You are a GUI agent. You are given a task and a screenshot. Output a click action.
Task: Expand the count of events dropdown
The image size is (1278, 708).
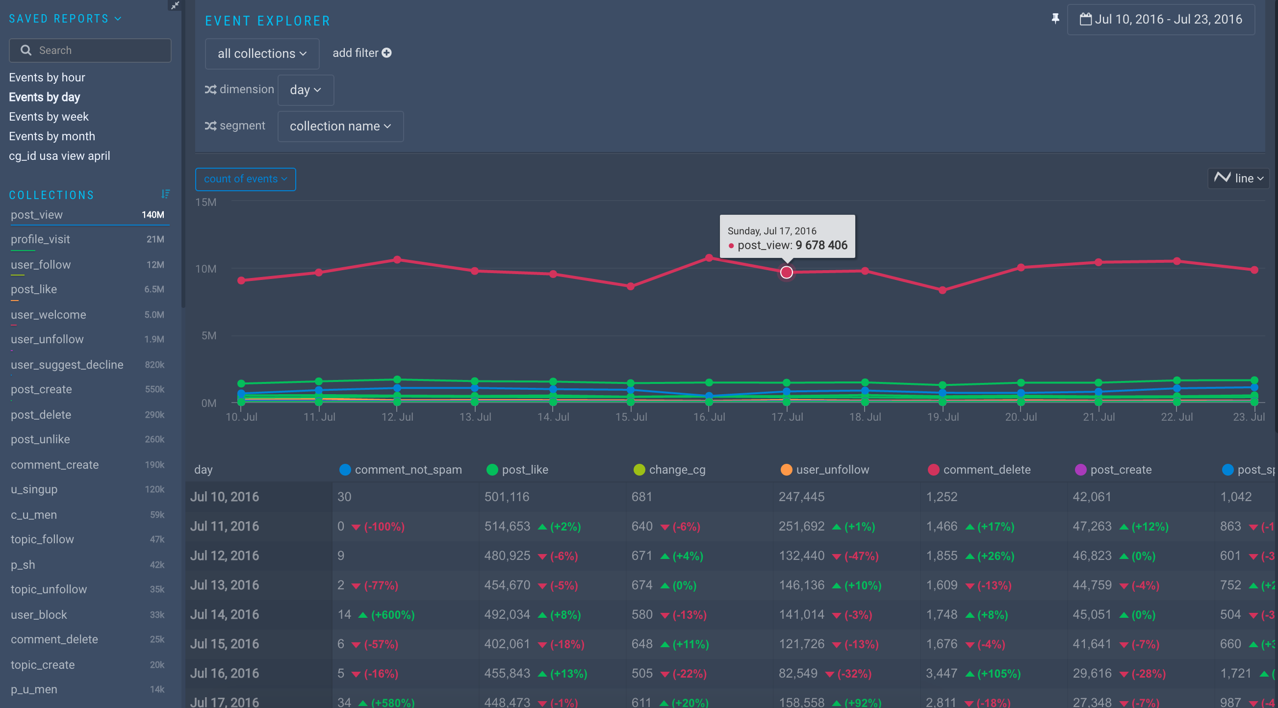[x=245, y=178]
